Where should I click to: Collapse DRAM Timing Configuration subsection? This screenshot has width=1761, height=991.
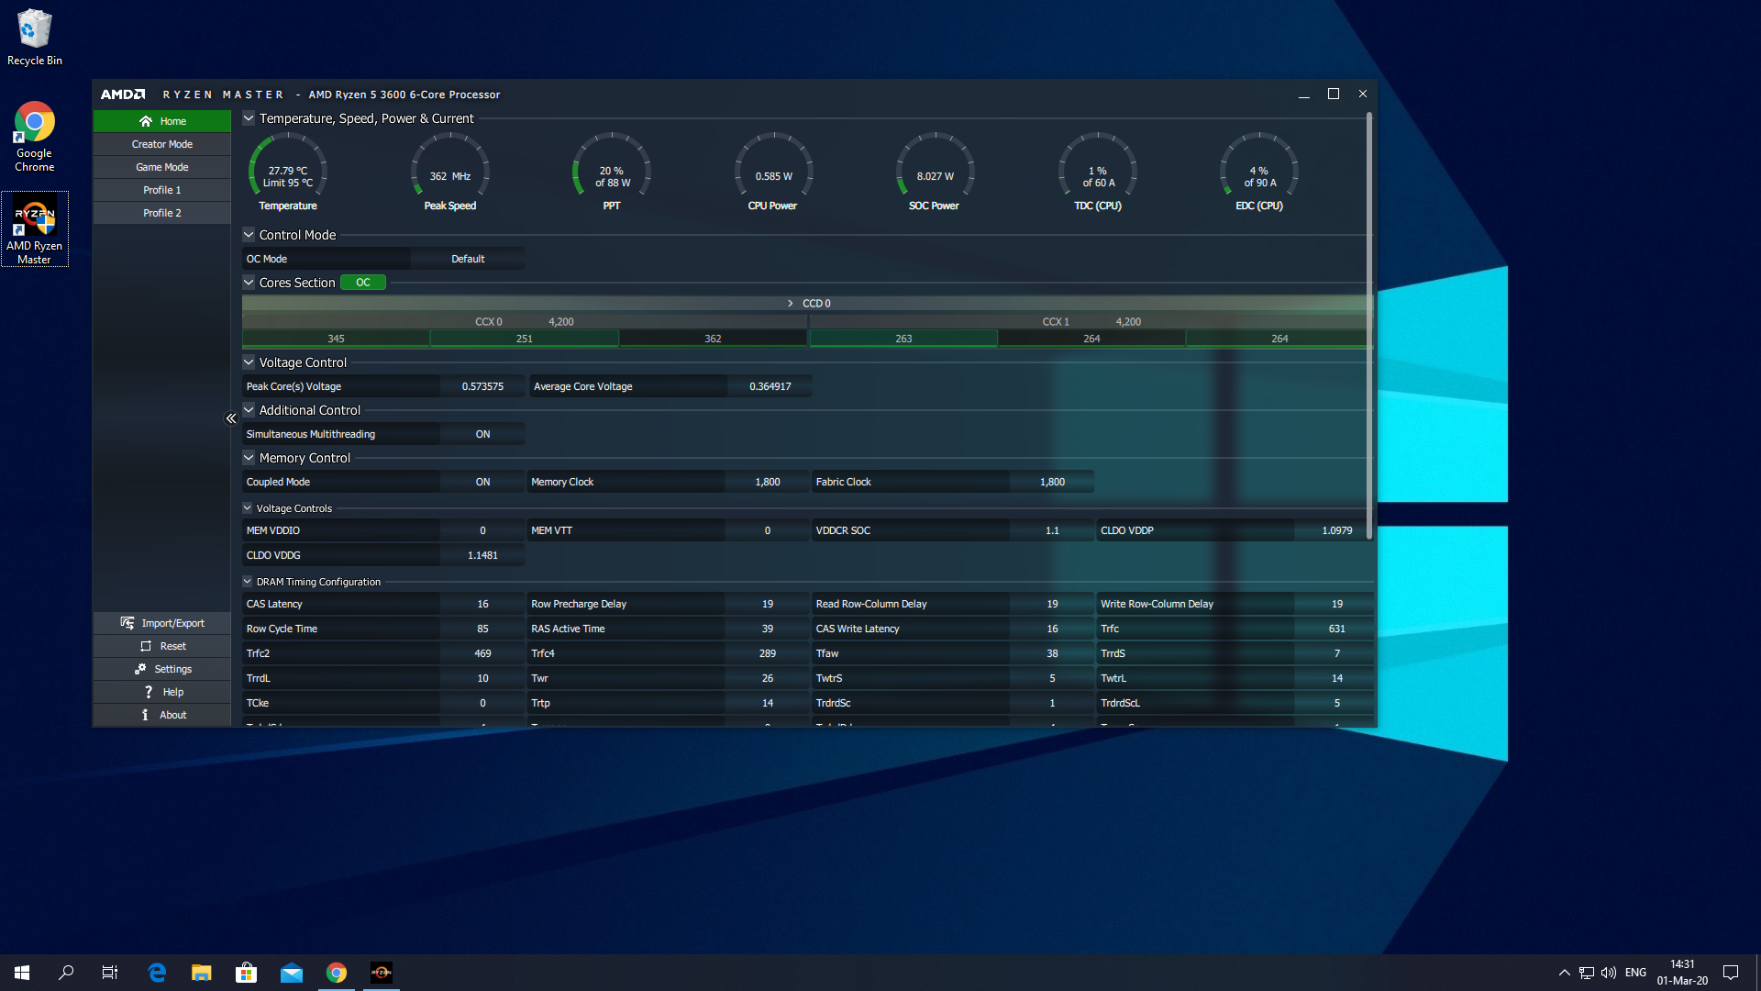coord(248,582)
